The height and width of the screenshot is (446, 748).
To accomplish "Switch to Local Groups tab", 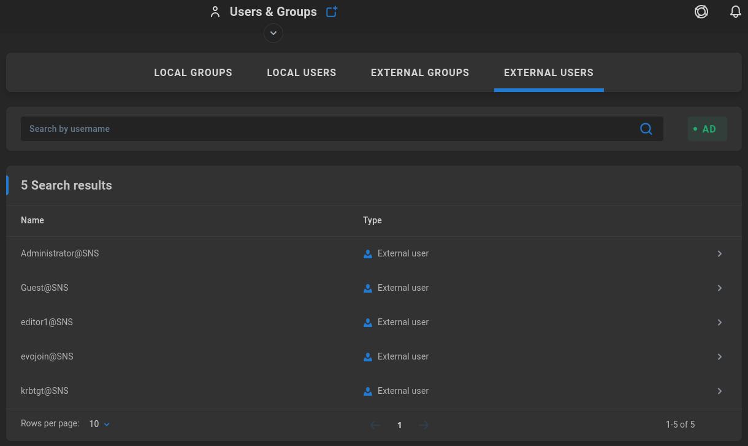I will point(193,72).
